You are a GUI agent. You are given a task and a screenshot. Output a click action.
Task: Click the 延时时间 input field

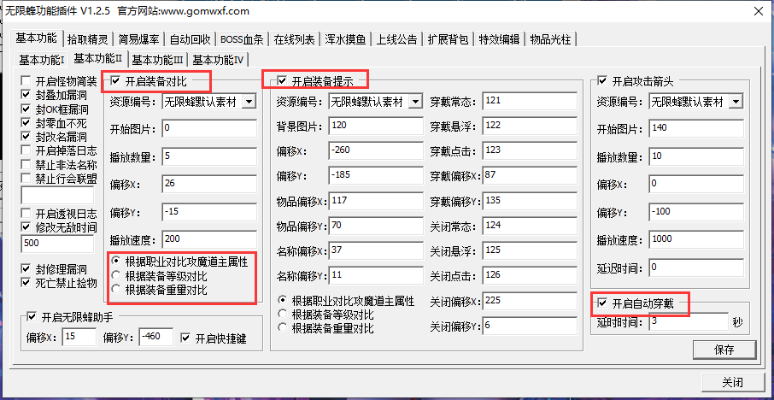click(689, 321)
